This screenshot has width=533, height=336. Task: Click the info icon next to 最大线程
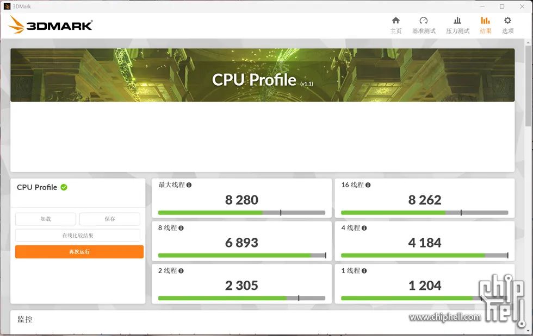[x=189, y=185]
